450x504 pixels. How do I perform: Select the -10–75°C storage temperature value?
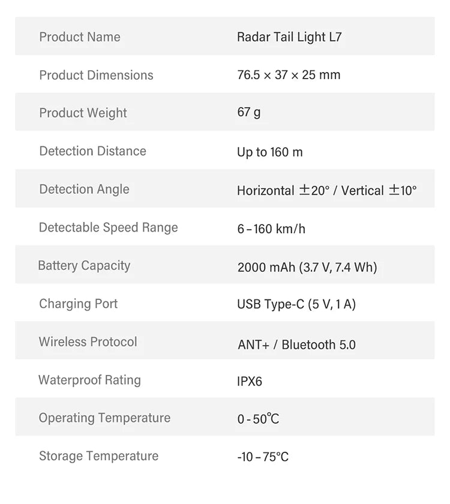pyautogui.click(x=263, y=457)
